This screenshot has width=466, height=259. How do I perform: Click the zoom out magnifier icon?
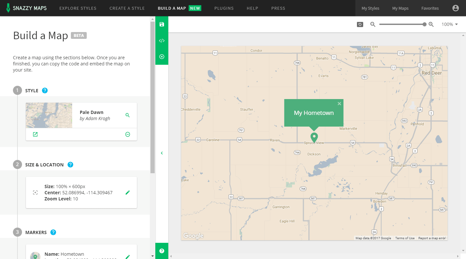373,24
